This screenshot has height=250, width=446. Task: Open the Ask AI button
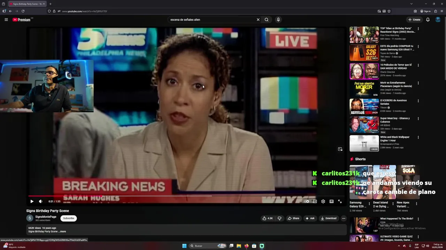click(310, 218)
